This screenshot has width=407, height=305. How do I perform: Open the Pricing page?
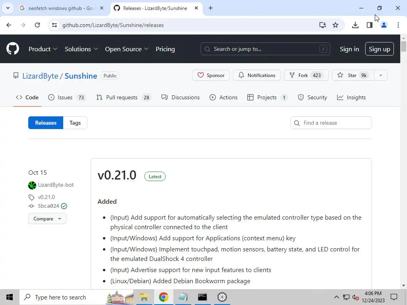click(x=165, y=49)
